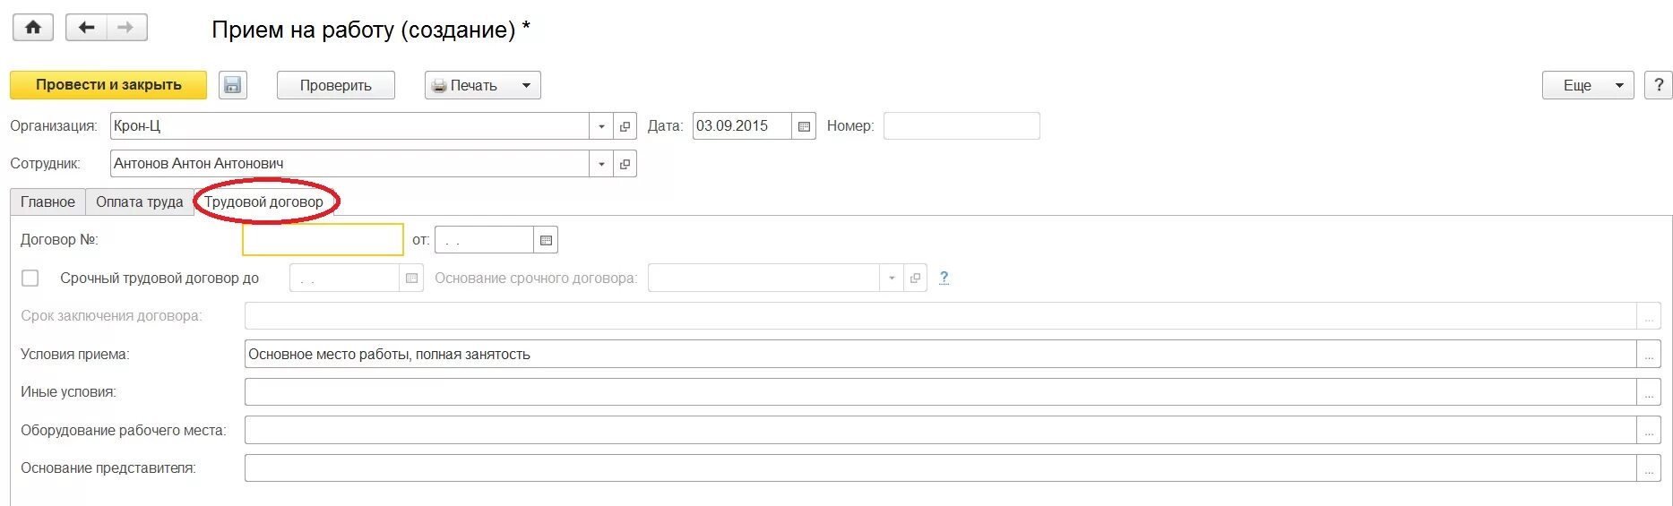Open ellipsis editor for Условия приема
Viewport: 1673px width, 506px height.
(x=1649, y=355)
